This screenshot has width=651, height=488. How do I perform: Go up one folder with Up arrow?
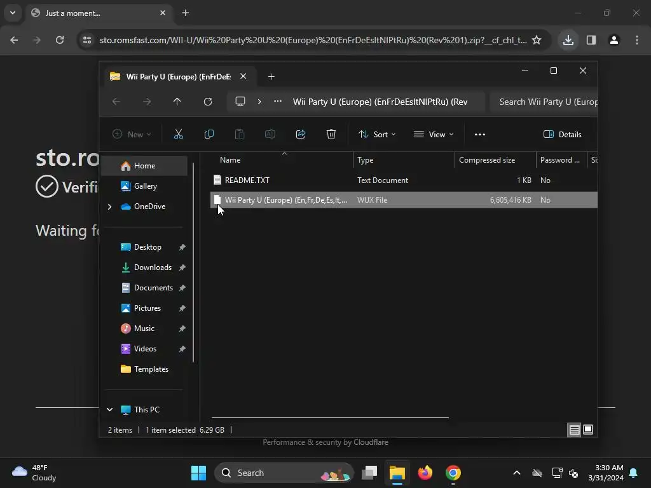177,102
